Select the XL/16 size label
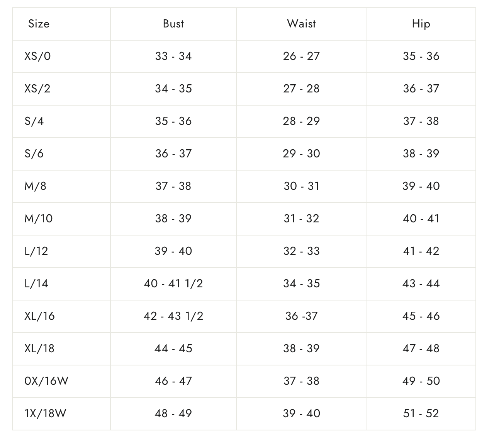Viewport: 482px width, 437px height. click(39, 316)
